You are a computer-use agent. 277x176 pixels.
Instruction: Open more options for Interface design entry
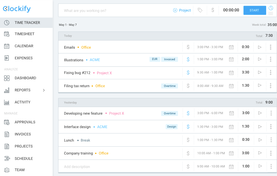[x=271, y=127]
